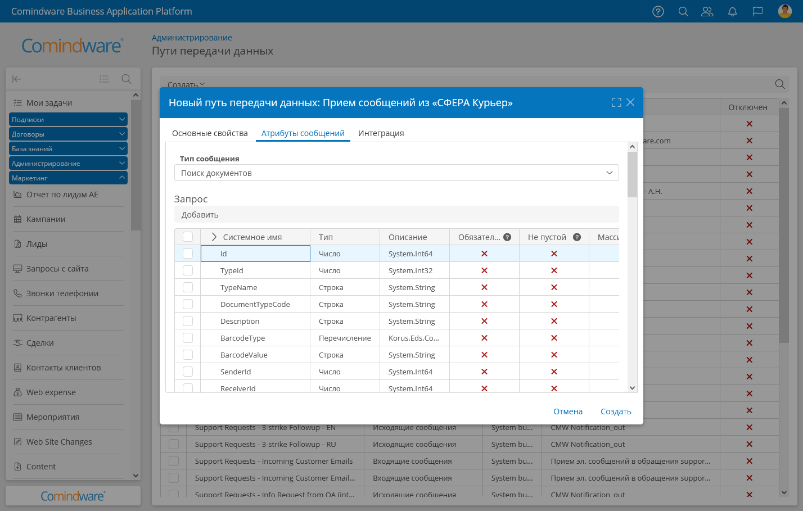Sort by Отключен column header
Viewport: 803px width, 511px height.
(748, 107)
